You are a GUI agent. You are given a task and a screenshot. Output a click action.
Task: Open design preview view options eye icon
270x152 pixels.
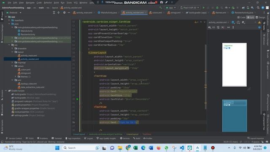[x=209, y=27]
